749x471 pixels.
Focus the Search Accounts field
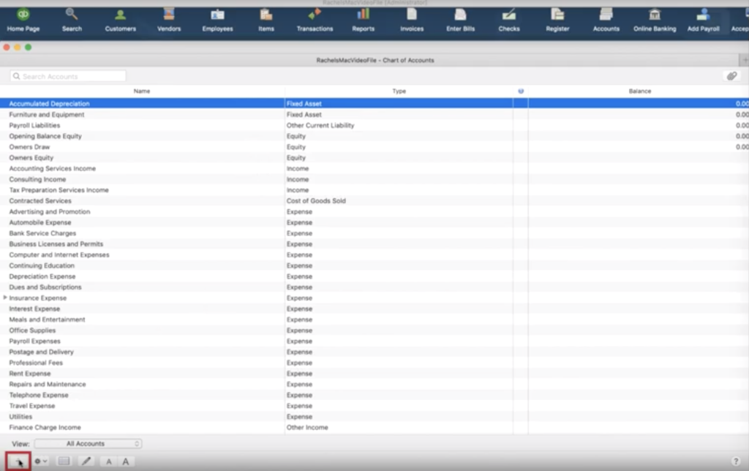pyautogui.click(x=68, y=77)
